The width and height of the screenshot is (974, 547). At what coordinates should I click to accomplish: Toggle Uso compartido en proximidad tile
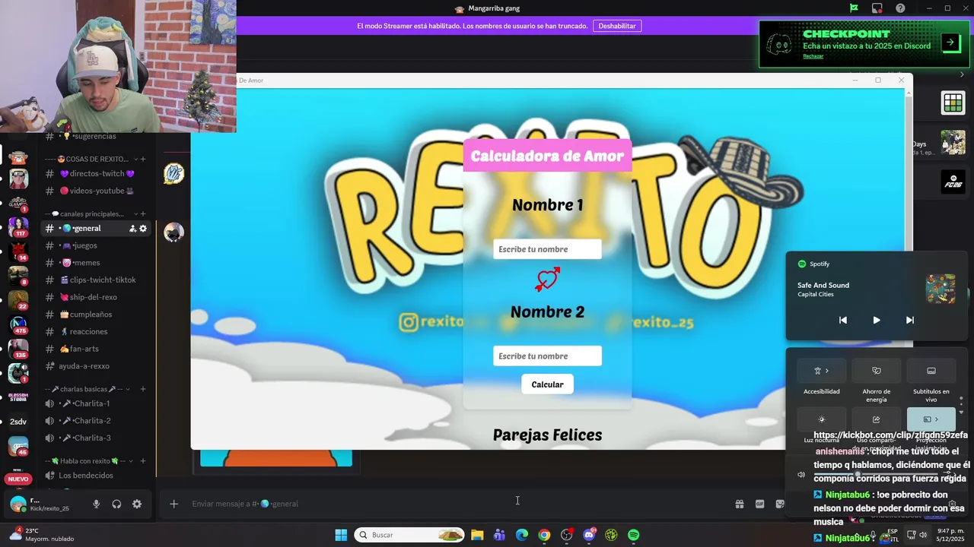[x=876, y=419]
